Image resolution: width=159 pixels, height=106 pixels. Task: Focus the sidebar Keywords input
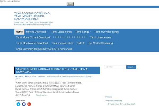coord(114,67)
